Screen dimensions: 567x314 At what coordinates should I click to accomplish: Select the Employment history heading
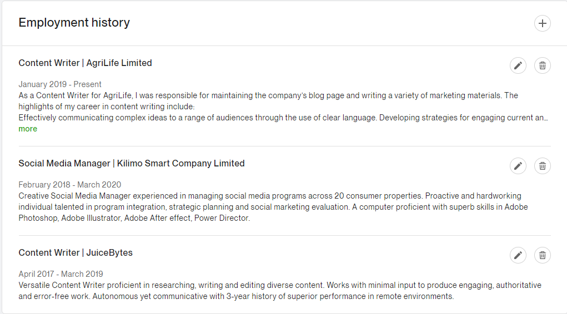(74, 22)
